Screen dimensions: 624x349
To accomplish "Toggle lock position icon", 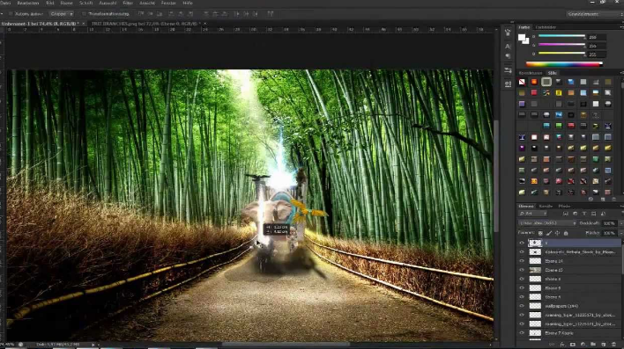I will (x=557, y=233).
